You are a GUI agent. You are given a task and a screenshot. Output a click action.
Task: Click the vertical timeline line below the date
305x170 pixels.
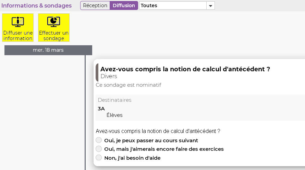pos(85,112)
